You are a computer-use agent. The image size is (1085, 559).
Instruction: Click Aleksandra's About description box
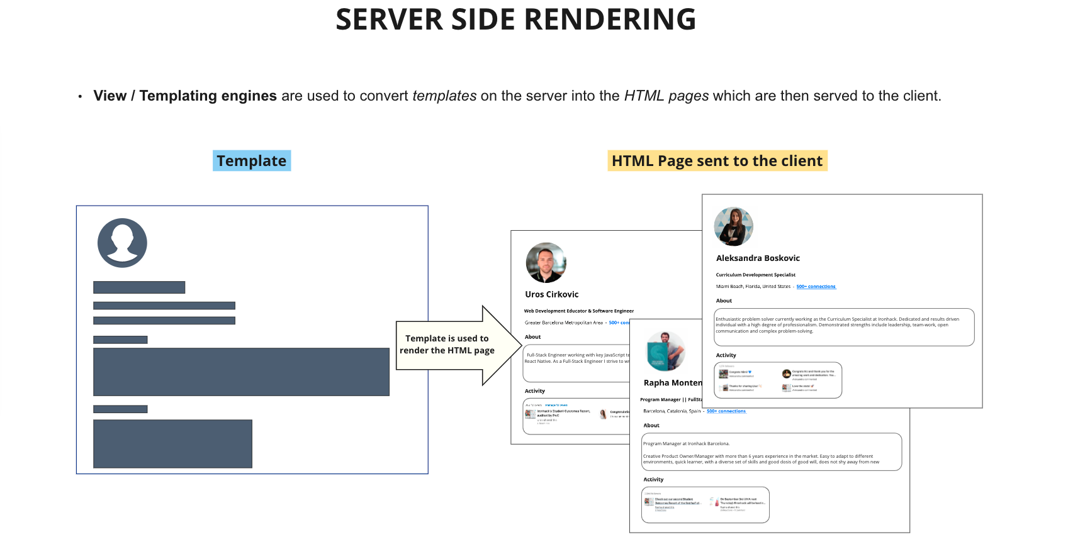pyautogui.click(x=844, y=327)
